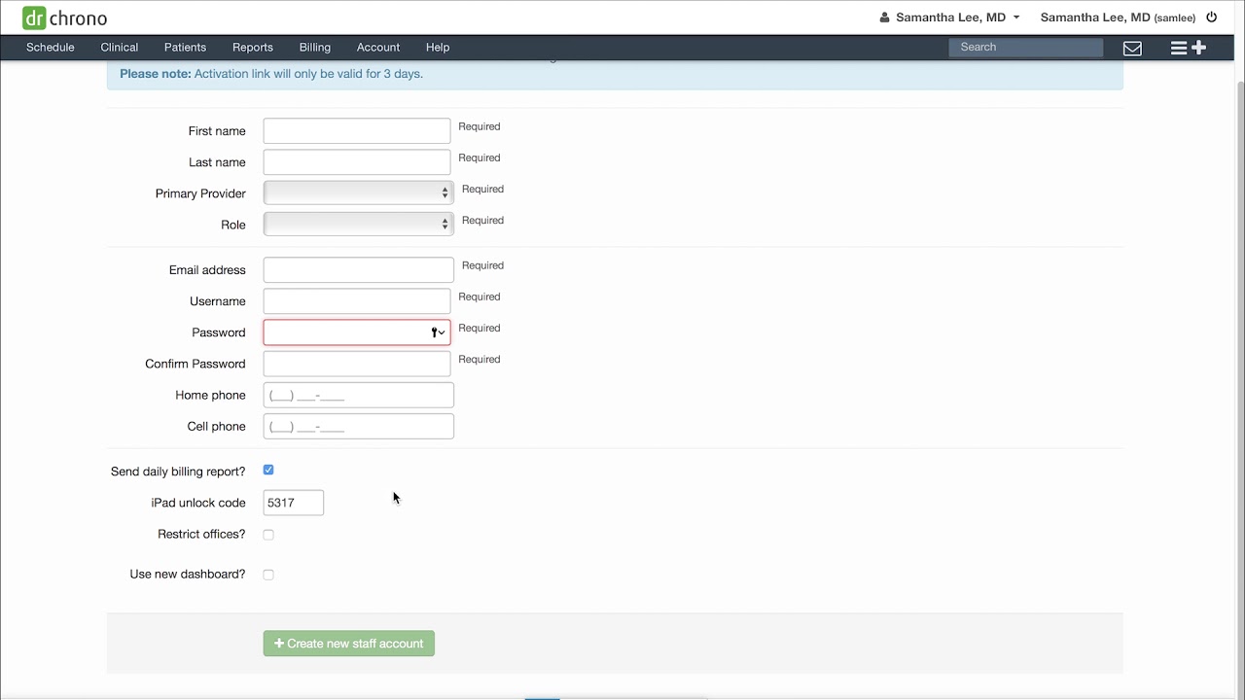
Task: Click the 'Restrict offices?' label
Action: click(x=201, y=534)
